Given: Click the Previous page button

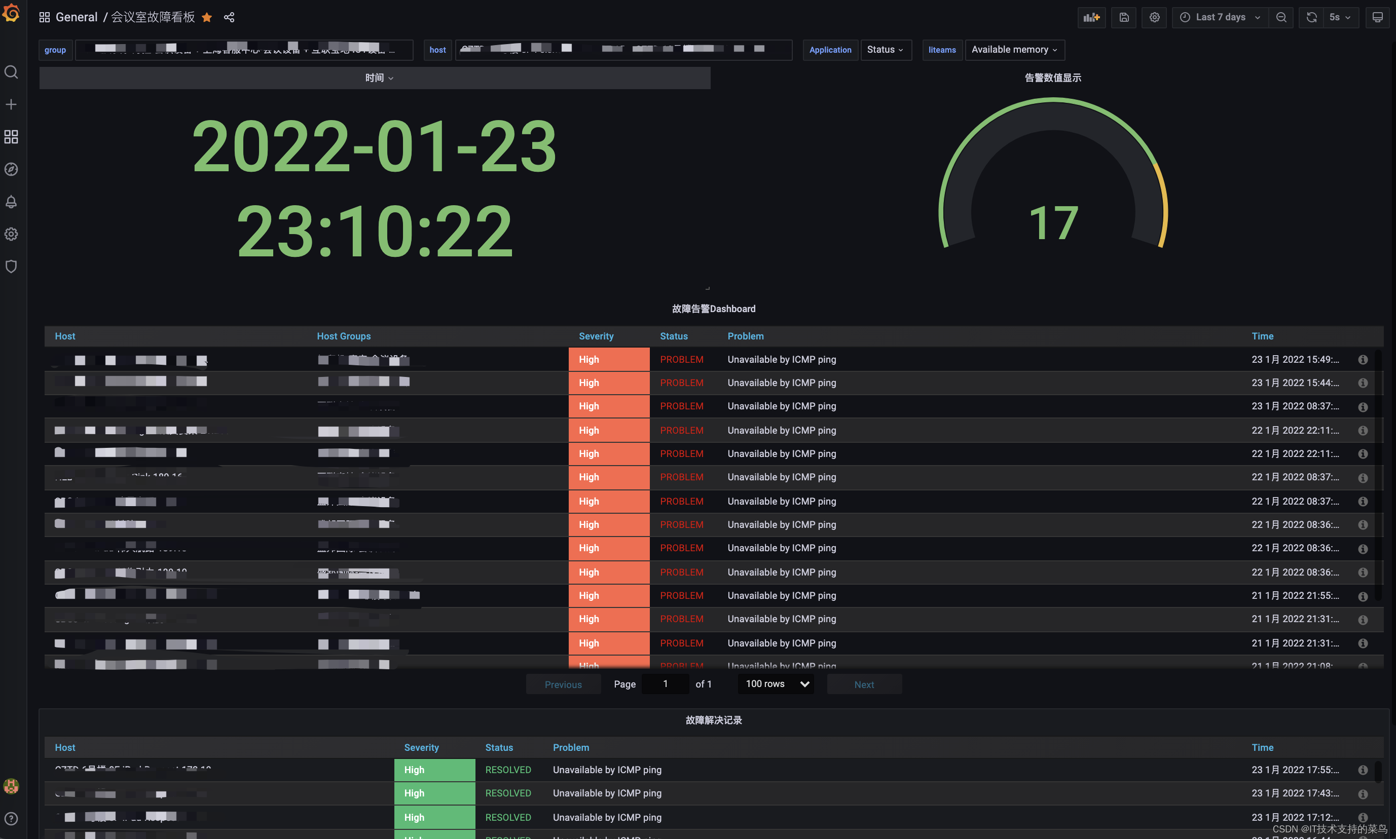Looking at the screenshot, I should (x=563, y=684).
